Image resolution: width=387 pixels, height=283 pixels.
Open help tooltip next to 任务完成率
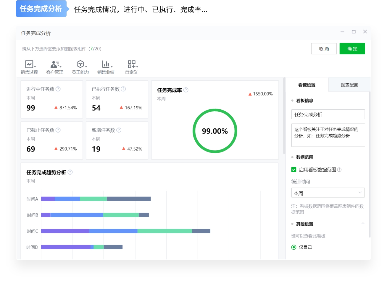click(x=186, y=90)
